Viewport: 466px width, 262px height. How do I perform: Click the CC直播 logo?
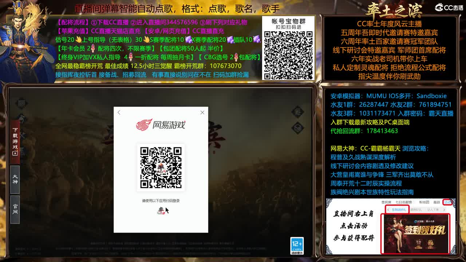coord(449,7)
